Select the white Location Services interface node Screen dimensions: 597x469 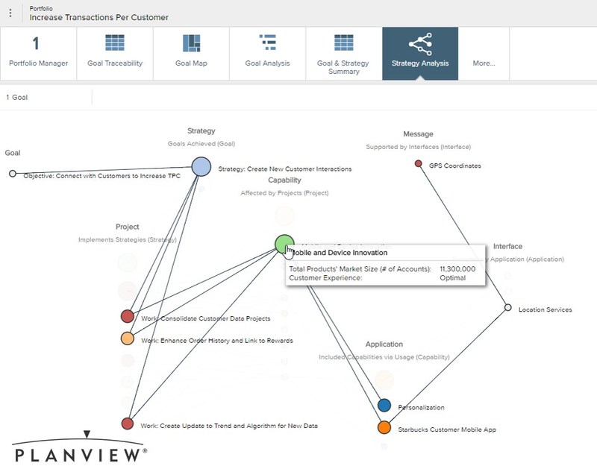pyautogui.click(x=509, y=306)
